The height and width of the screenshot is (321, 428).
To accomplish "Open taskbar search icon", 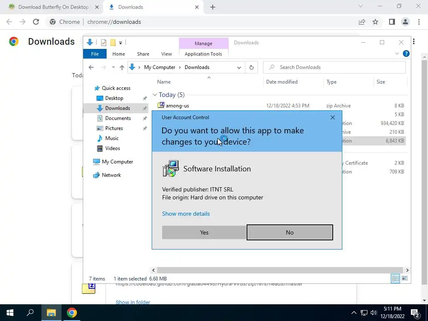I will click(30, 313).
